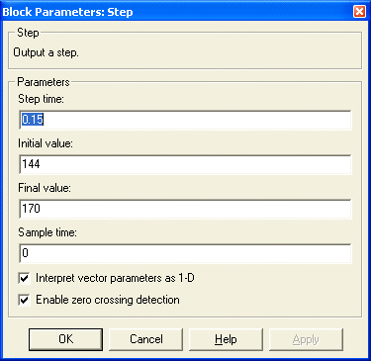
Task: Click the Parameters group box heading
Action: point(44,82)
